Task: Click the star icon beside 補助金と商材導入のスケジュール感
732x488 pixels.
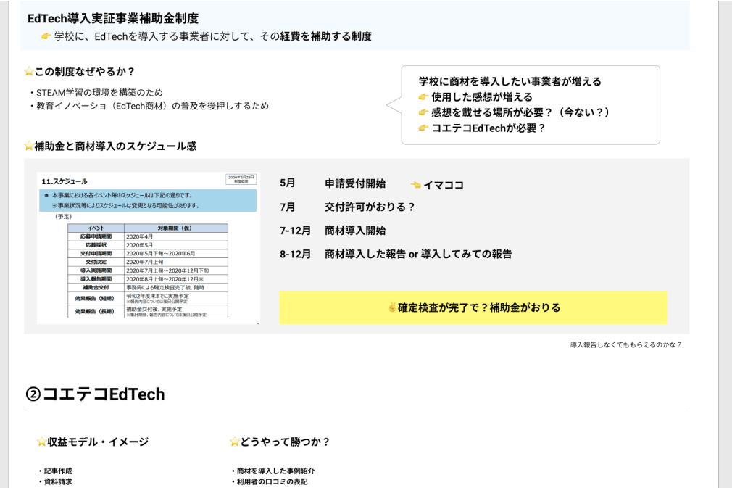Action: tap(29, 146)
